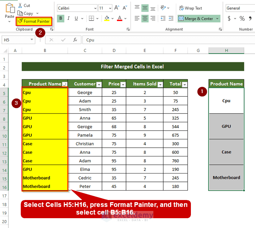
Task: Align text right
Action: click(153, 18)
